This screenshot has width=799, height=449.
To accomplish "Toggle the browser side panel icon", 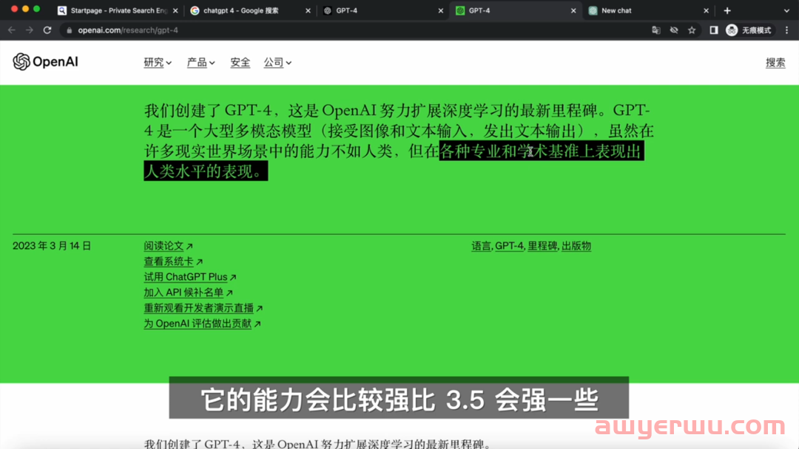I will [x=714, y=30].
